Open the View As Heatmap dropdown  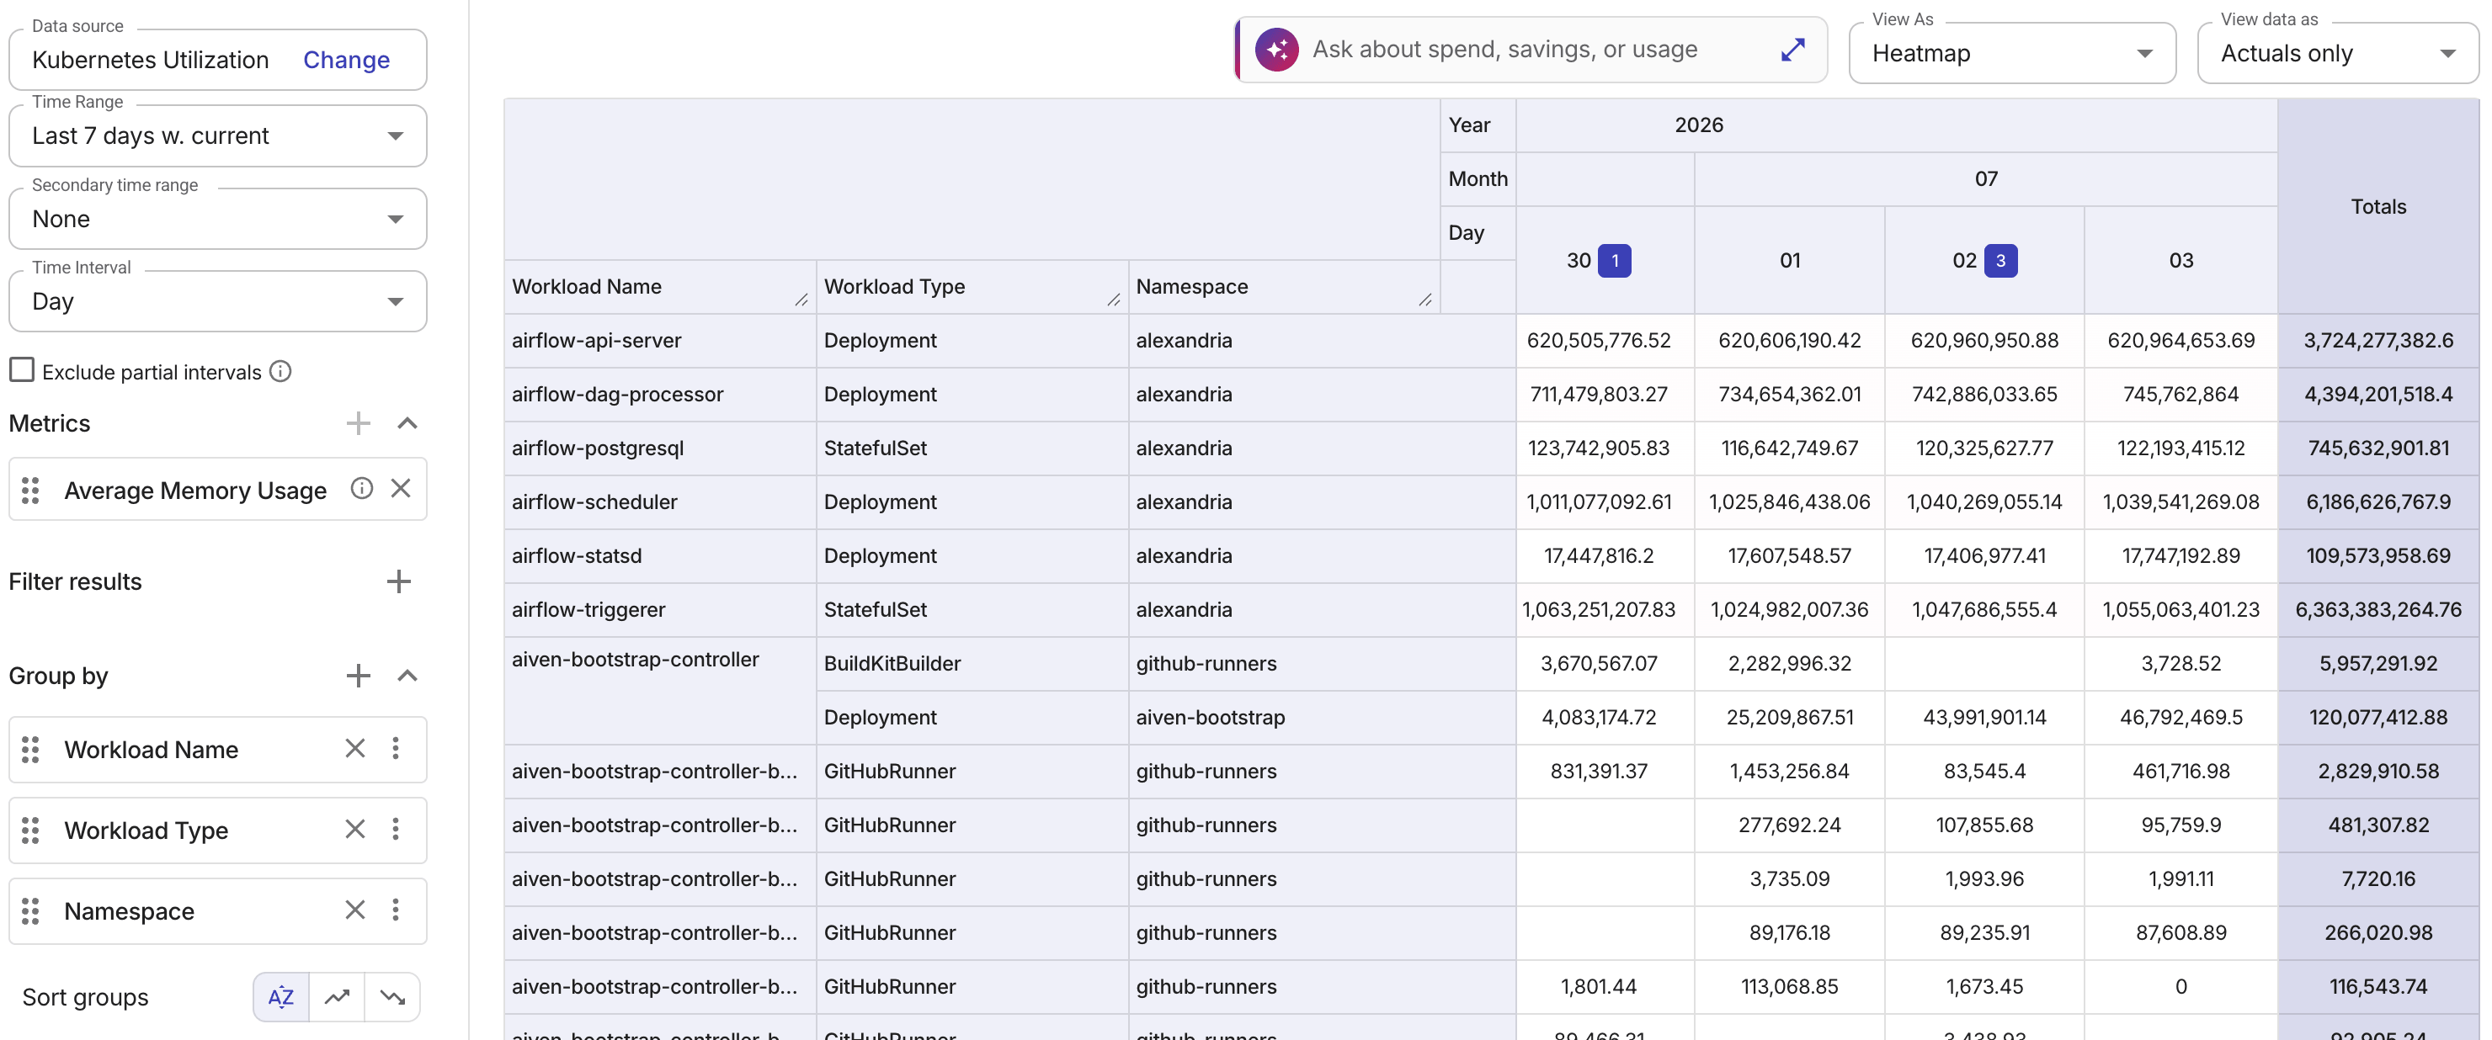2012,53
